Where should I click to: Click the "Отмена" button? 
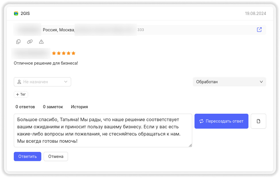[56, 156]
